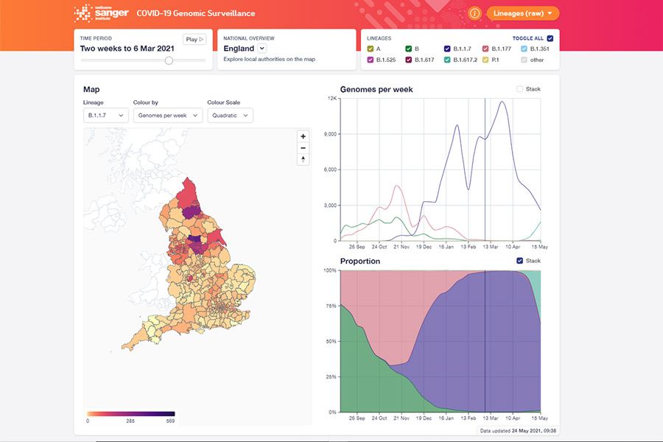Click the Toggle All lineages checkbox

coord(550,38)
